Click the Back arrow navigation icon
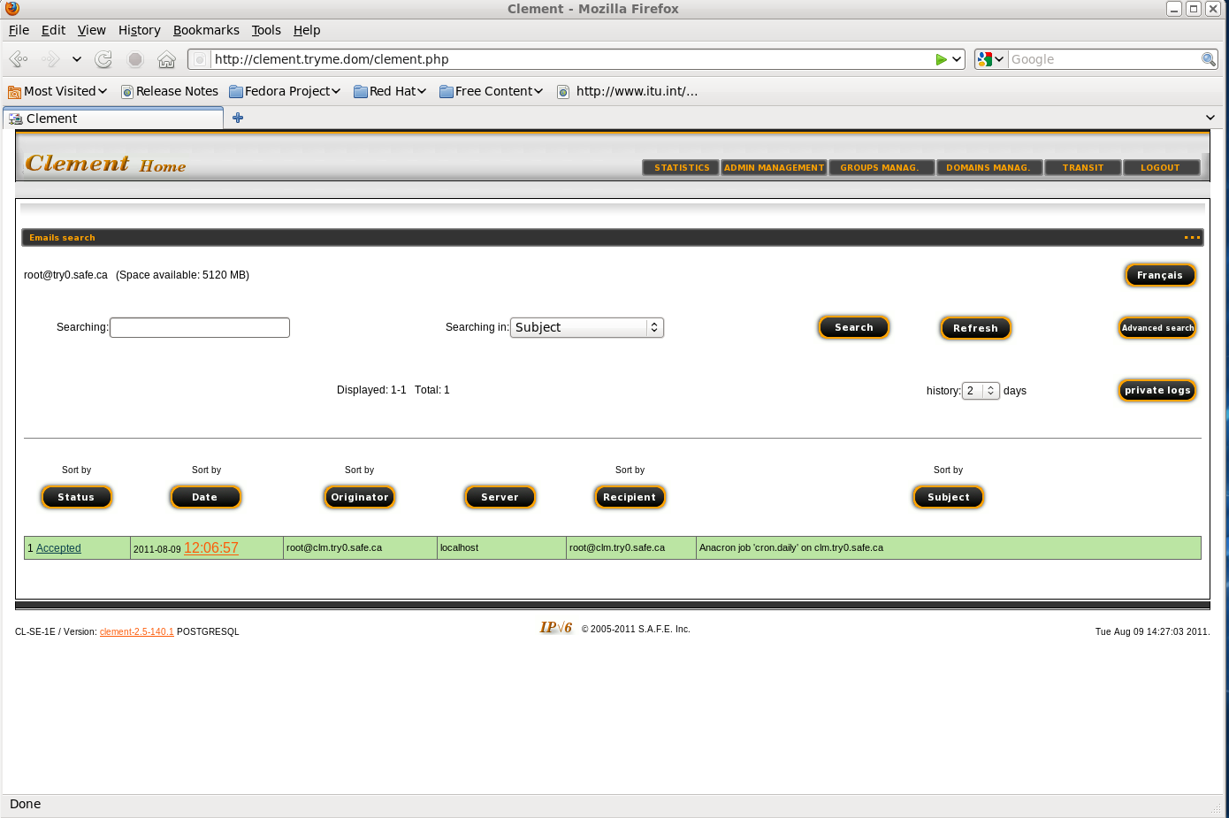Viewport: 1229px width, 818px height. pos(19,59)
